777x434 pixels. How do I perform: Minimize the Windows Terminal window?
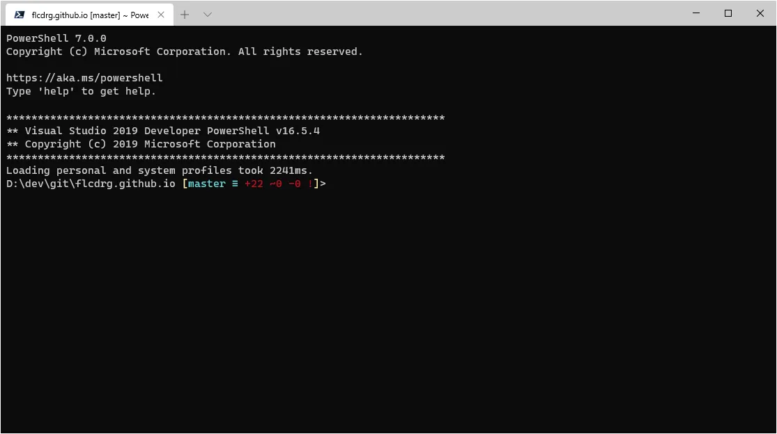[695, 13]
